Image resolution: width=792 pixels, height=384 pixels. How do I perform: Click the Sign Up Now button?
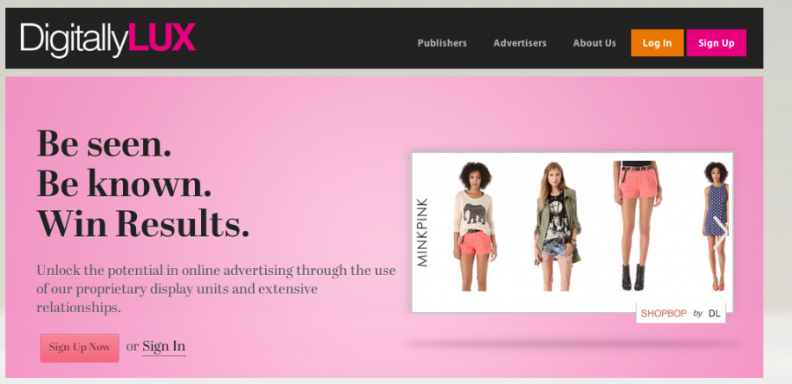(80, 348)
